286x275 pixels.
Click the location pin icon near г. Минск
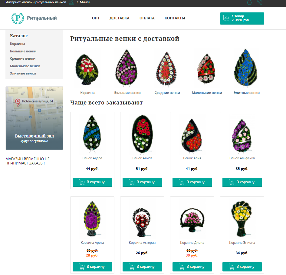[x=71, y=2]
